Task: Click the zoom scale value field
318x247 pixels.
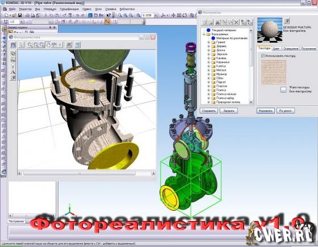Action: point(148,15)
